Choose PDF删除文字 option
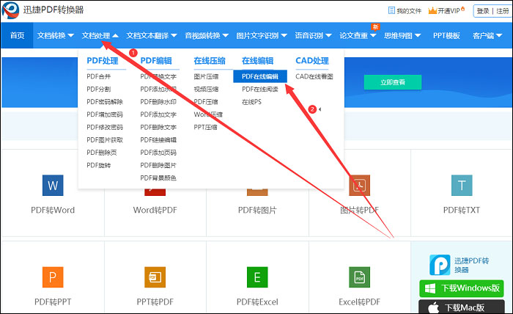This screenshot has width=513, height=314. point(158,127)
